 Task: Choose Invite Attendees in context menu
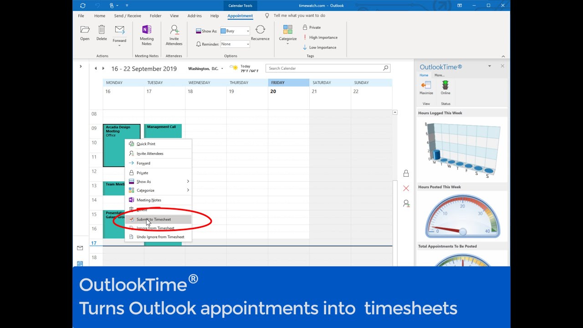point(159,154)
